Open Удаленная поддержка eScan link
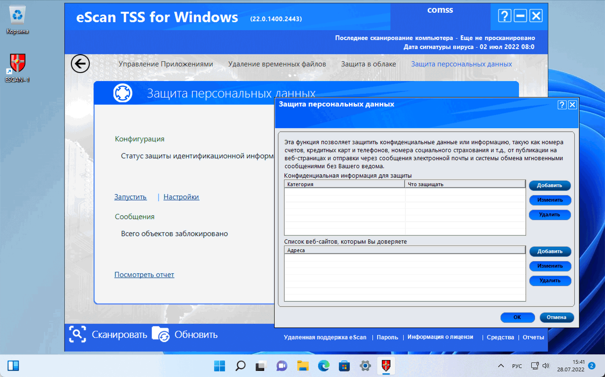 325,337
